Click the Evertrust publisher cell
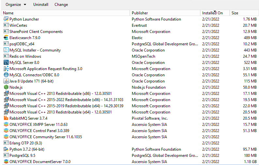This screenshot has width=259, height=165. click(x=139, y=25)
